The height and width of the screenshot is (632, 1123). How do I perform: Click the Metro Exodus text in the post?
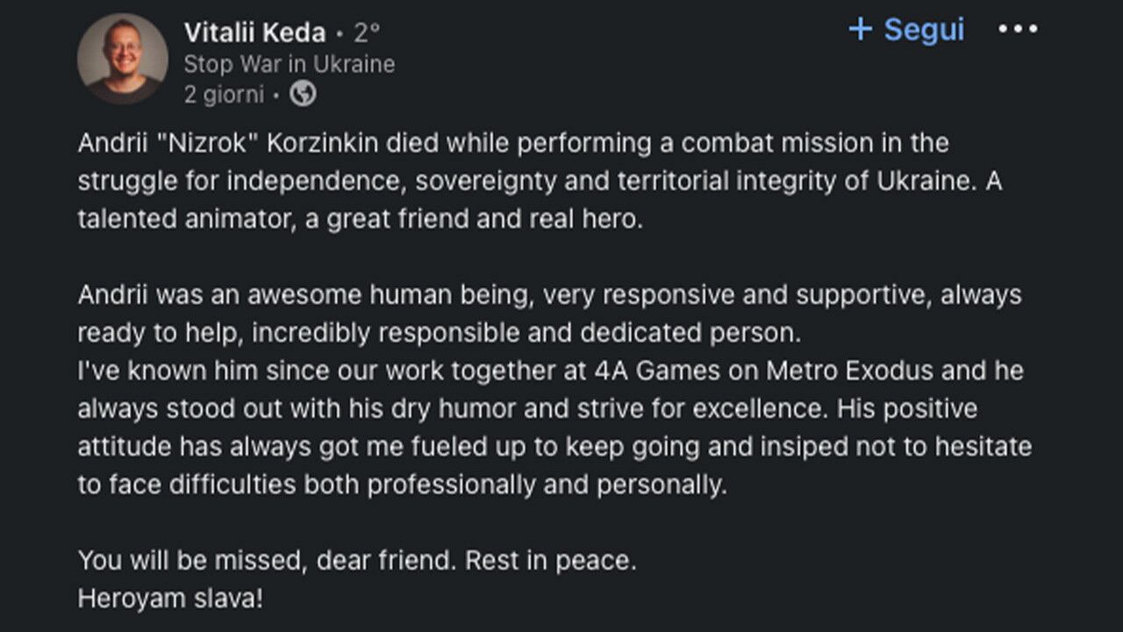[850, 371]
